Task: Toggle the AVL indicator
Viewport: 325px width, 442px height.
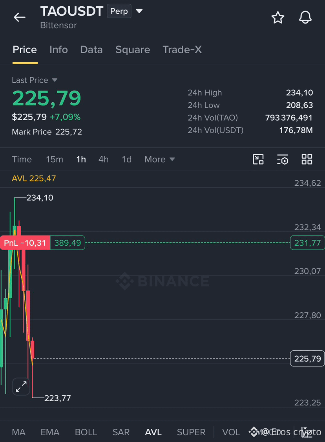Action: 153,432
